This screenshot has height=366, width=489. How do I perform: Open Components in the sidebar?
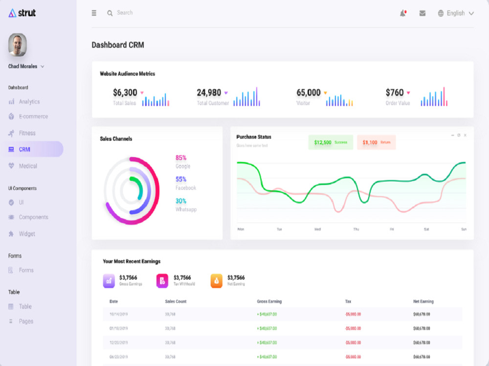coord(33,217)
